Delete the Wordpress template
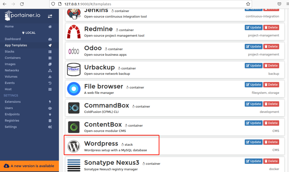Viewport: 289px width, 172px height. [x=271, y=142]
